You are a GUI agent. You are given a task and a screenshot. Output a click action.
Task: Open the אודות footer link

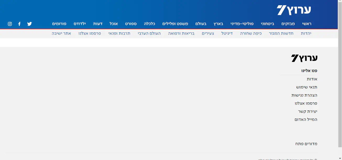click(x=312, y=79)
